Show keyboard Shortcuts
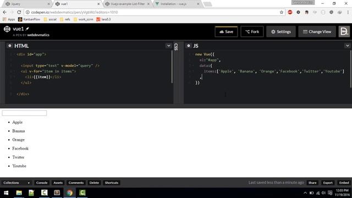 tap(112, 183)
